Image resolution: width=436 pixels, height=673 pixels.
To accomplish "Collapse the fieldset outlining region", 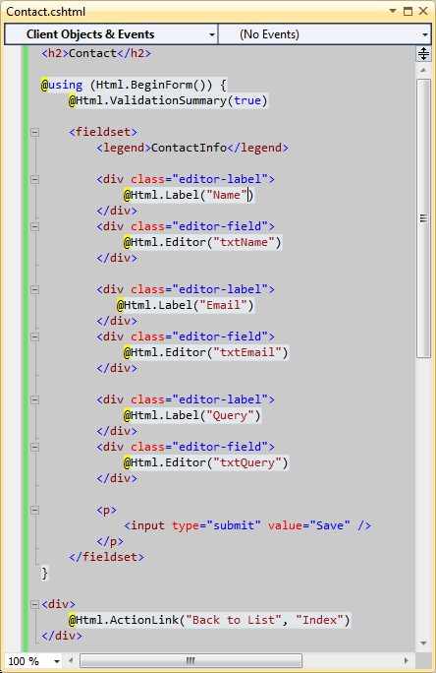I will coord(35,132).
